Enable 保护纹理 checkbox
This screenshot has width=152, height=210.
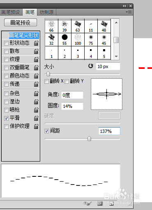[x=6, y=126]
